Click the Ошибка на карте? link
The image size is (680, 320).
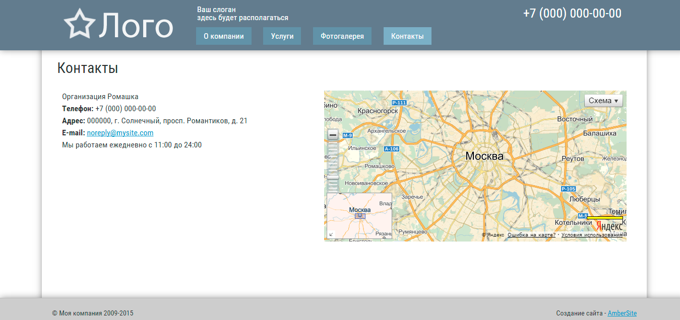(531, 235)
